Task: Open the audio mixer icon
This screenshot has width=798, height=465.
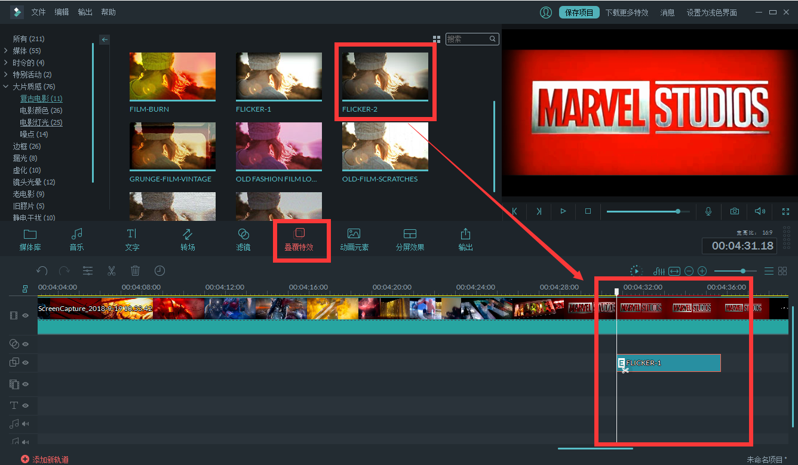Action: click(x=659, y=271)
